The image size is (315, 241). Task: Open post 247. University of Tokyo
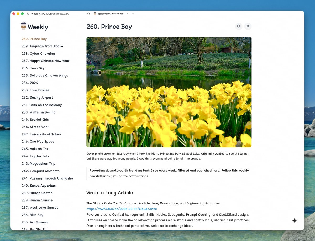41,134
